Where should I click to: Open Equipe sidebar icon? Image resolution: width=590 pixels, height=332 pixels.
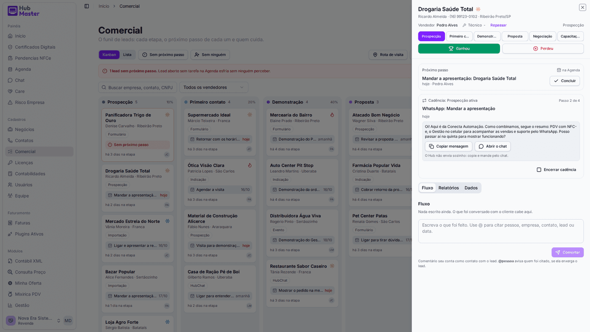10,196
